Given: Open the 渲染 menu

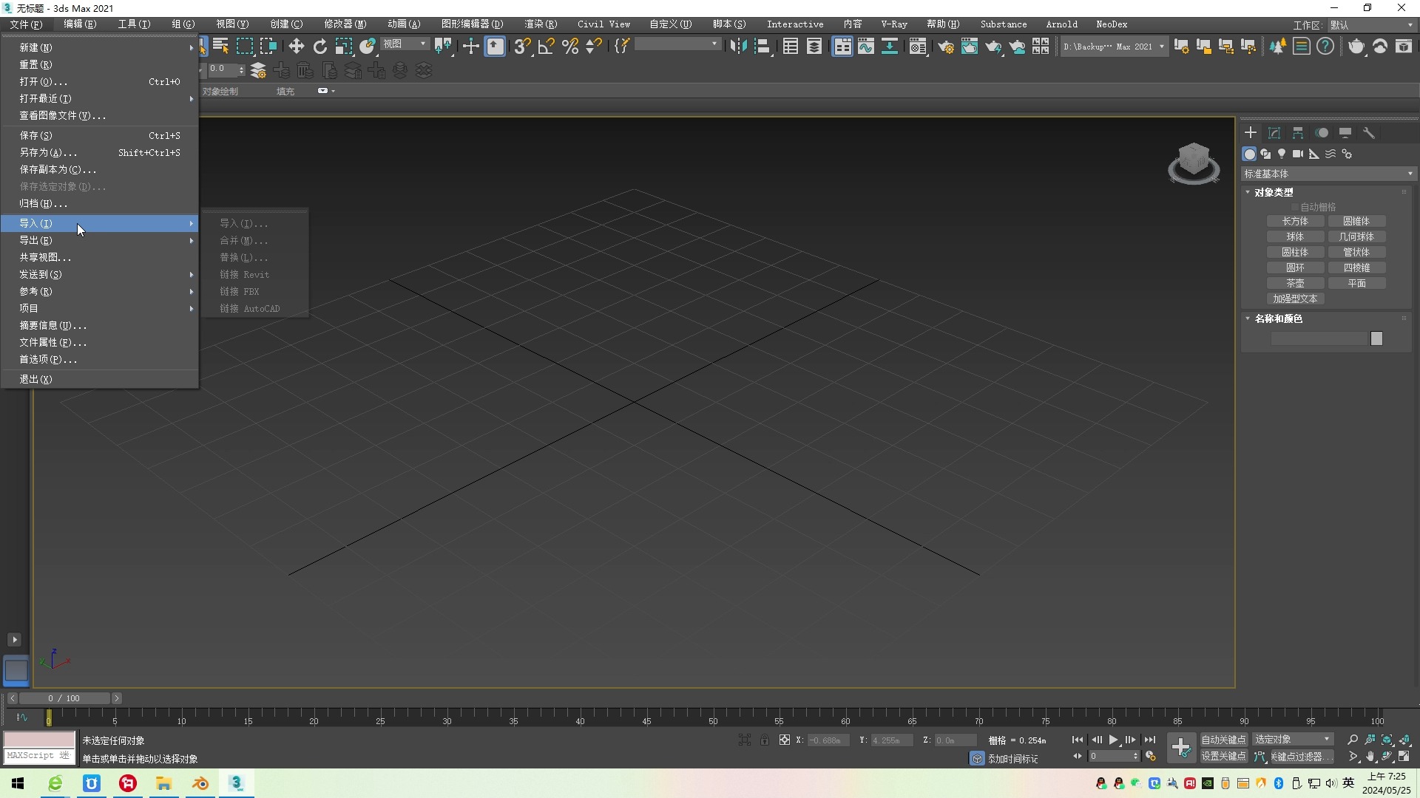Looking at the screenshot, I should coord(541,24).
